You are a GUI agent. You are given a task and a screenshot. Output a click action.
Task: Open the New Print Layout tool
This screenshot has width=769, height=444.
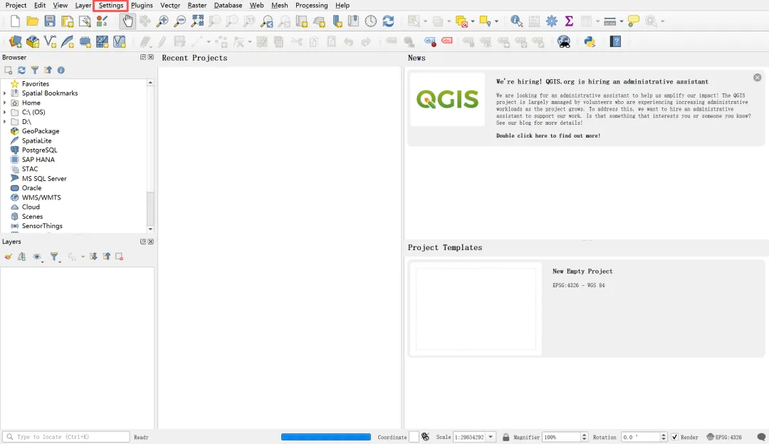click(67, 21)
